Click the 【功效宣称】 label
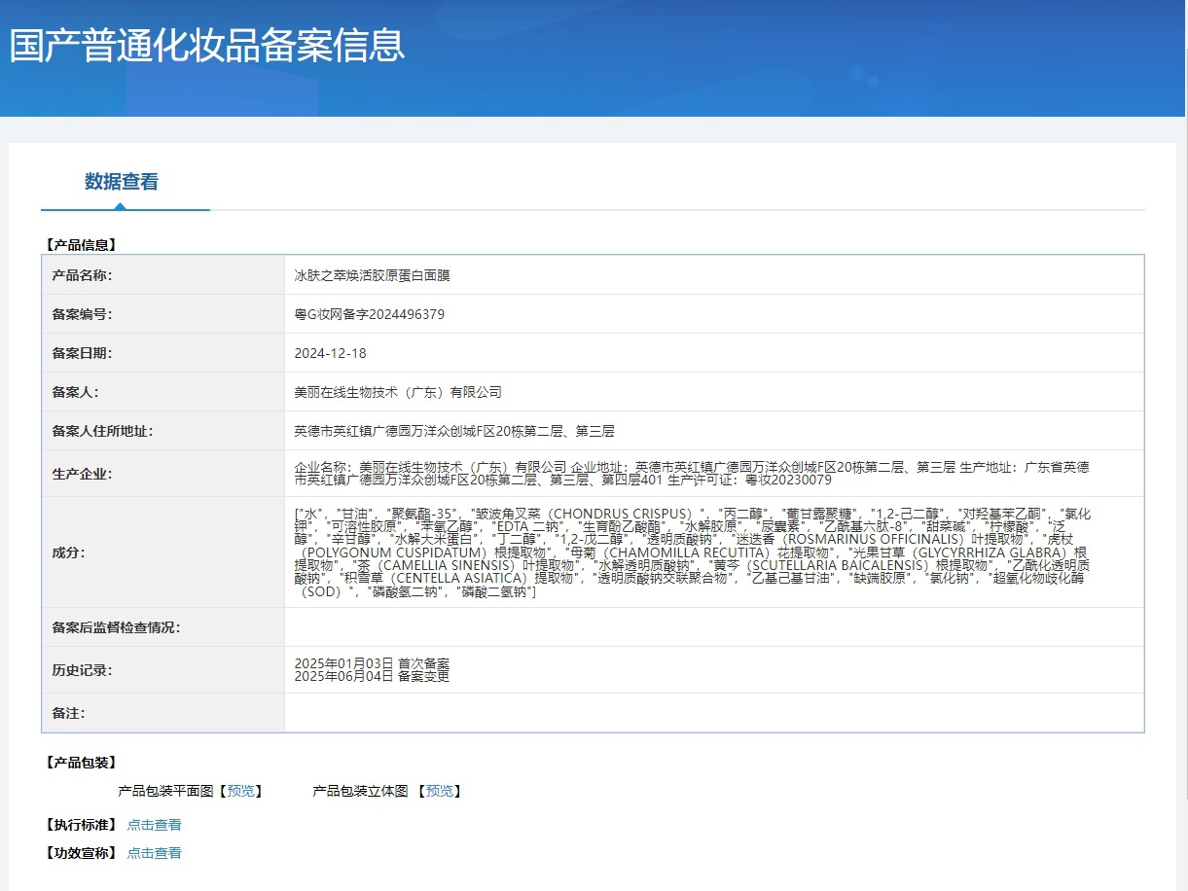Screen dimensions: 1188x891 [x=81, y=853]
